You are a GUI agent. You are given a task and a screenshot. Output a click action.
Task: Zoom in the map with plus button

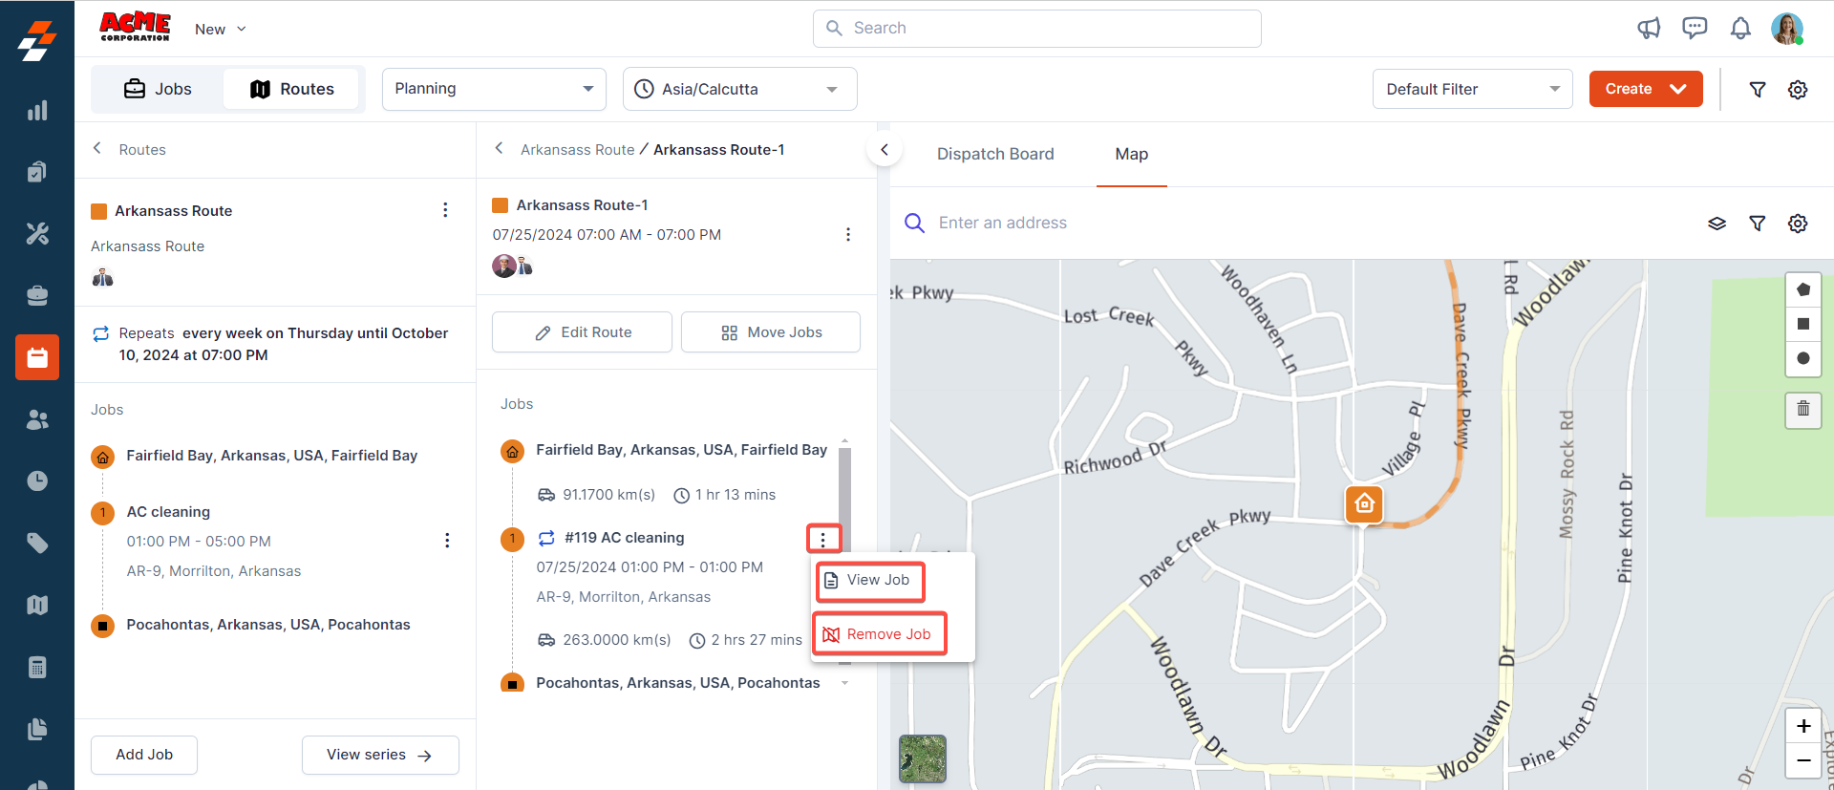click(1803, 726)
